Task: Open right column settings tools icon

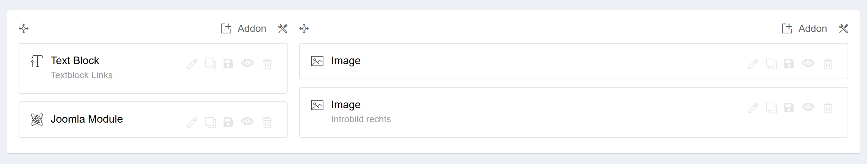Action: [x=843, y=28]
